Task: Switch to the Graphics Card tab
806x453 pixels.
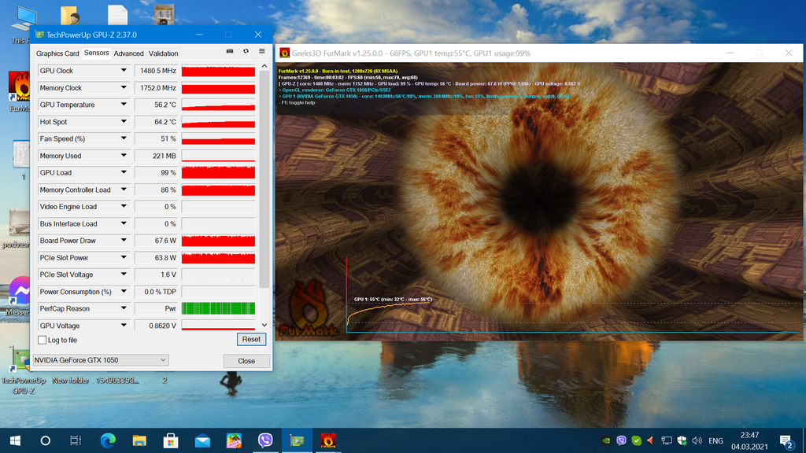Action: click(57, 53)
